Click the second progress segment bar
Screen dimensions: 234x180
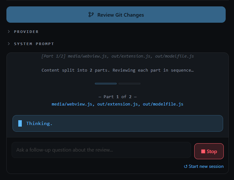130,84
